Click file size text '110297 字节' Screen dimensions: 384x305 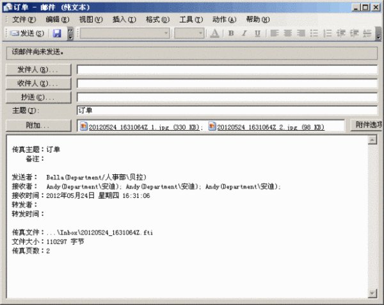[65, 242]
